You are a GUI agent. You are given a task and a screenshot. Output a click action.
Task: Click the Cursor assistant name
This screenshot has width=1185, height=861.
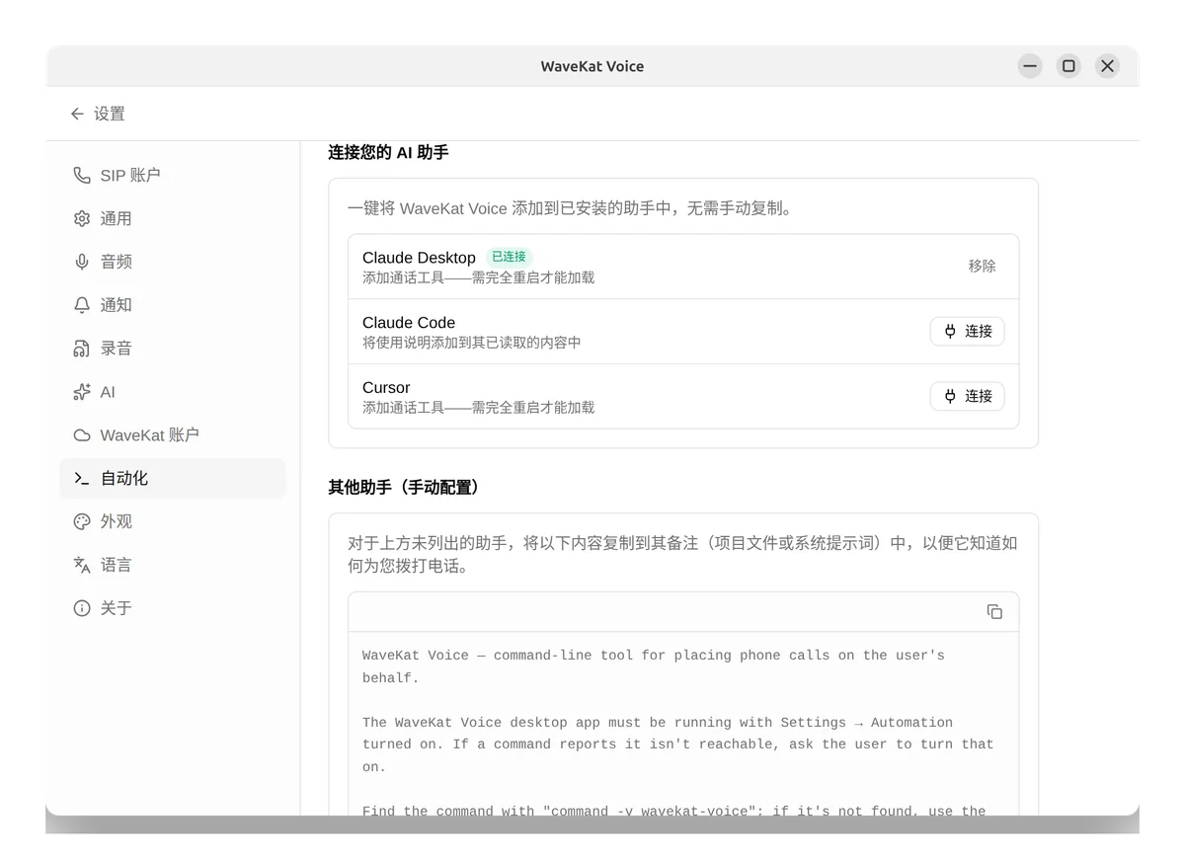point(386,388)
